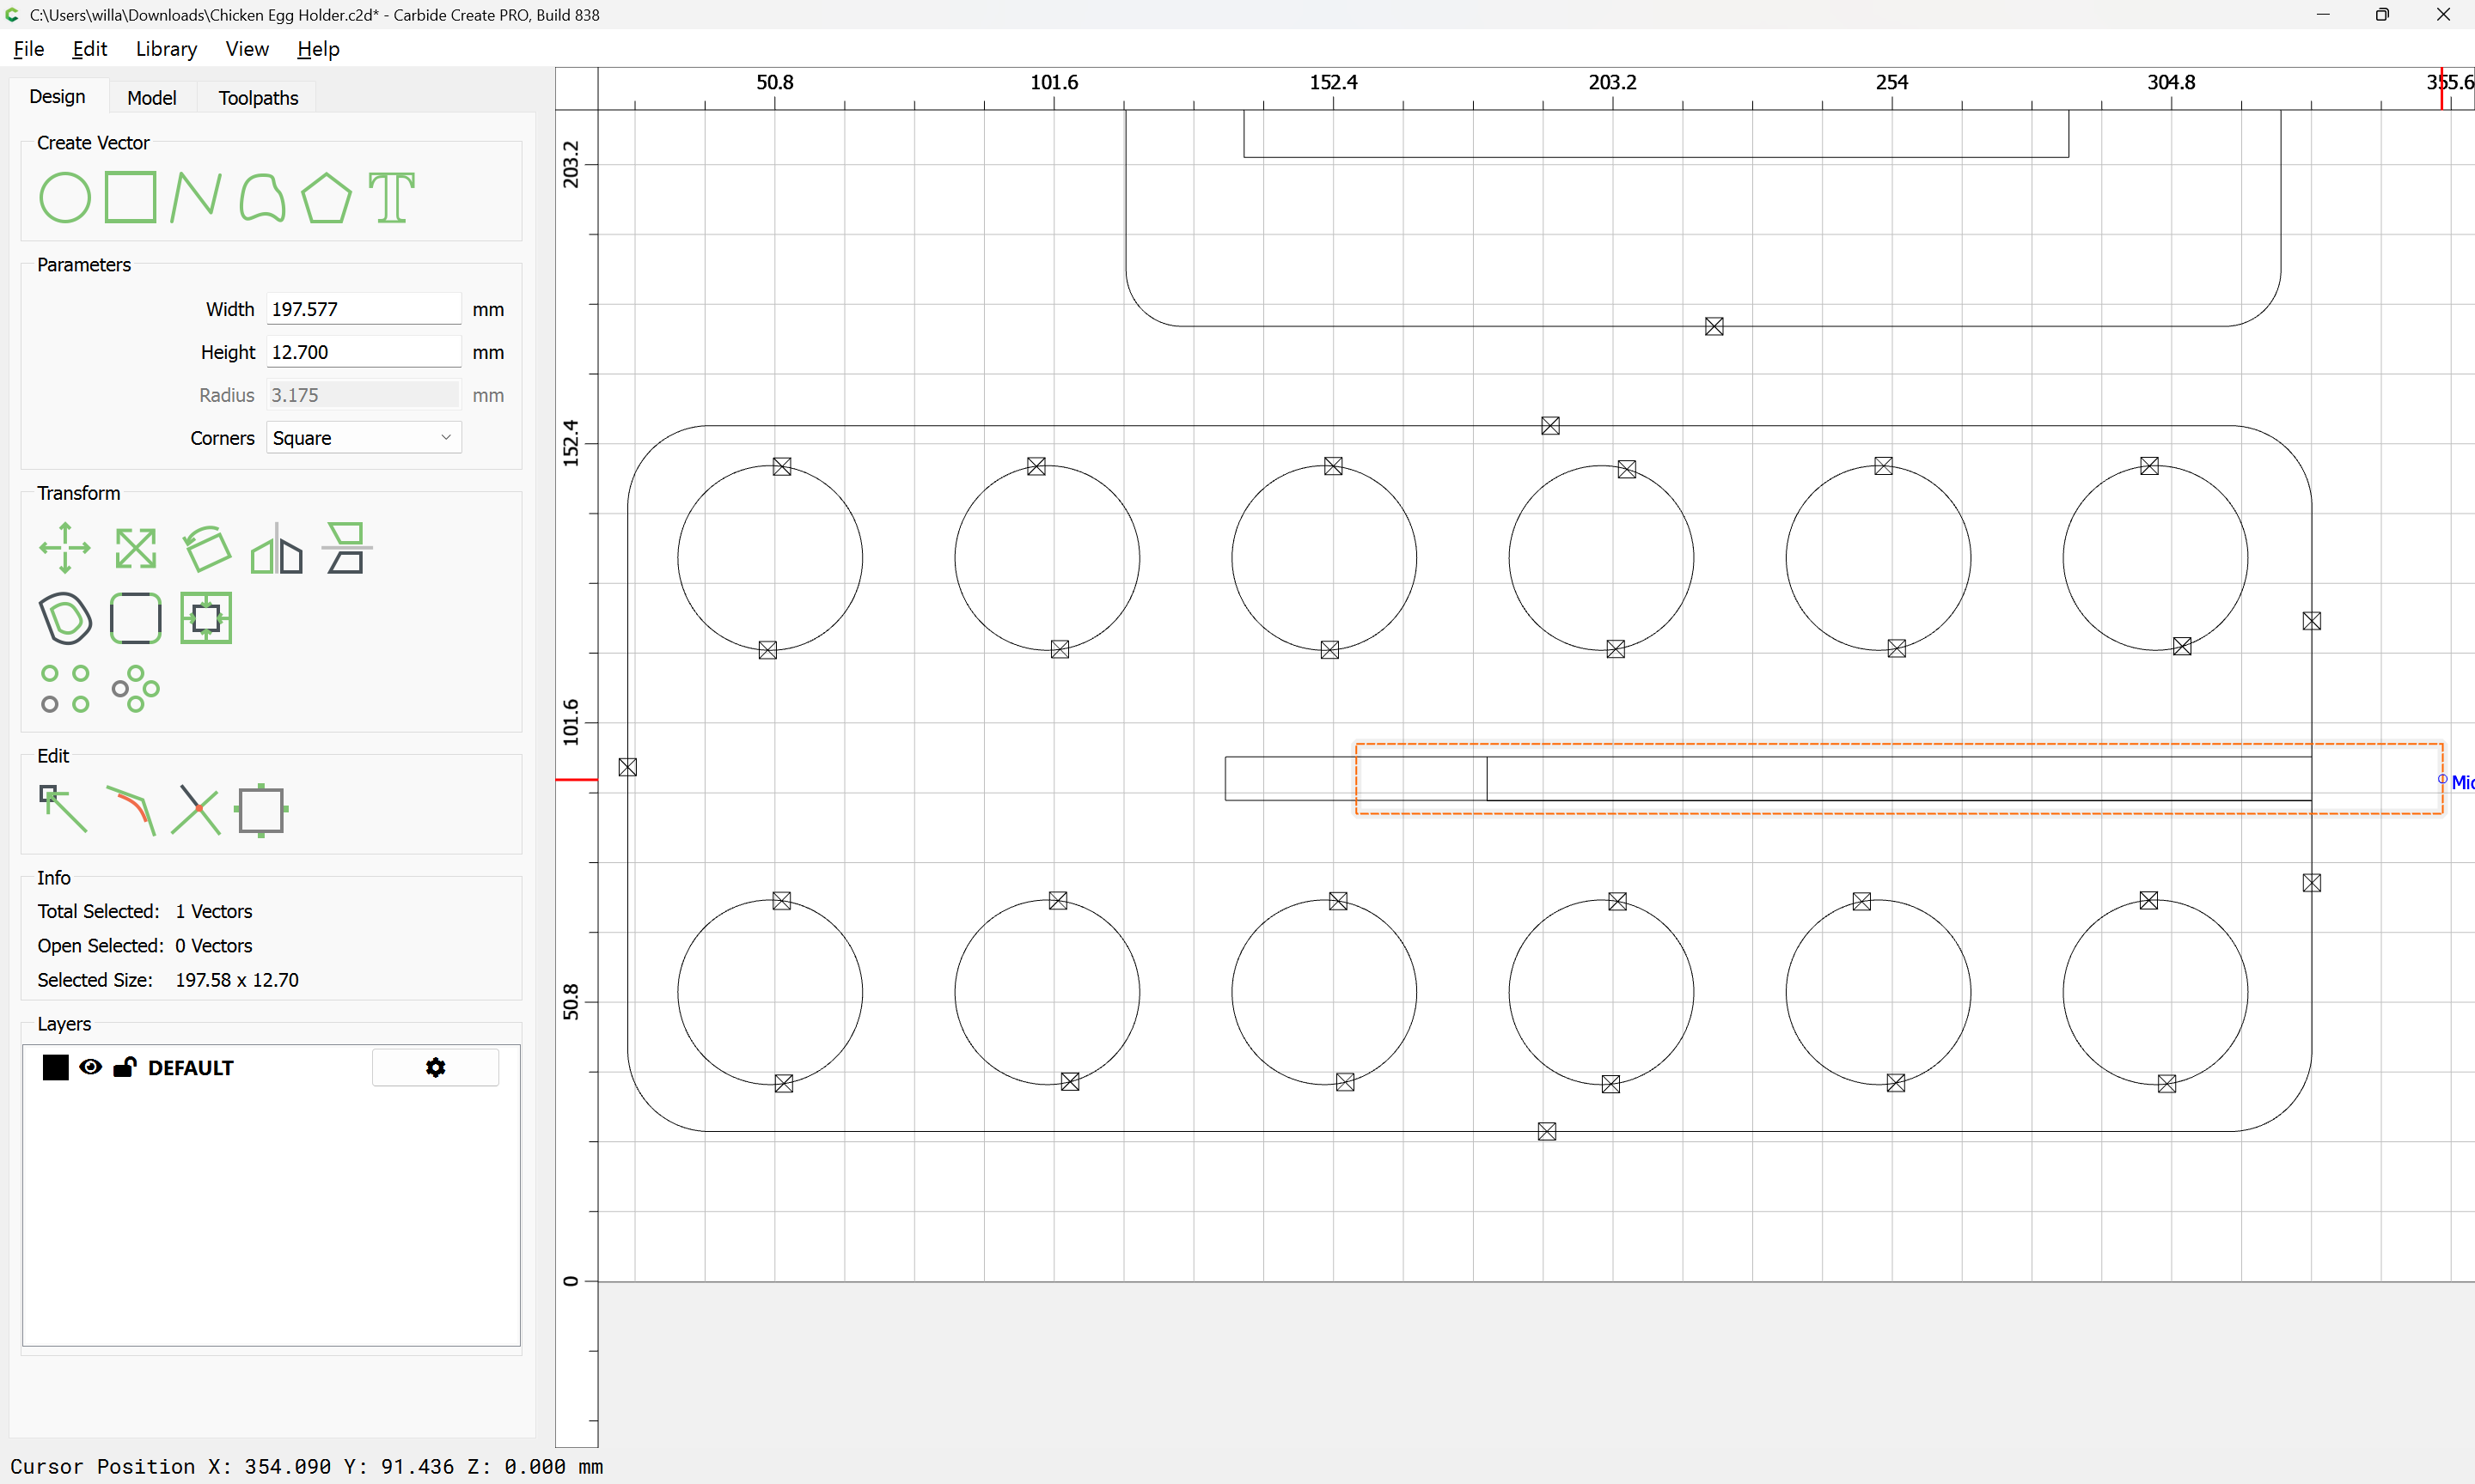Select the Text vector tool

(x=391, y=197)
